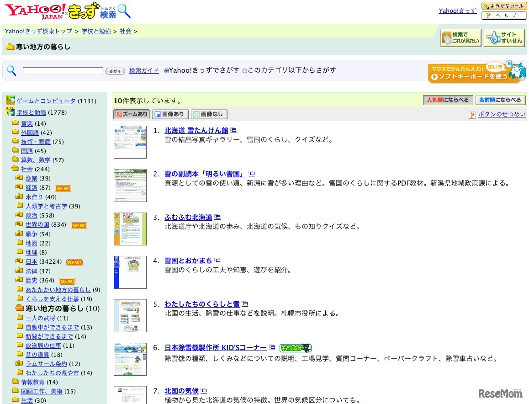Screen dimensions: 529x404
Task: Click the よみがなツール reading-aid icon
Action: 504,5
